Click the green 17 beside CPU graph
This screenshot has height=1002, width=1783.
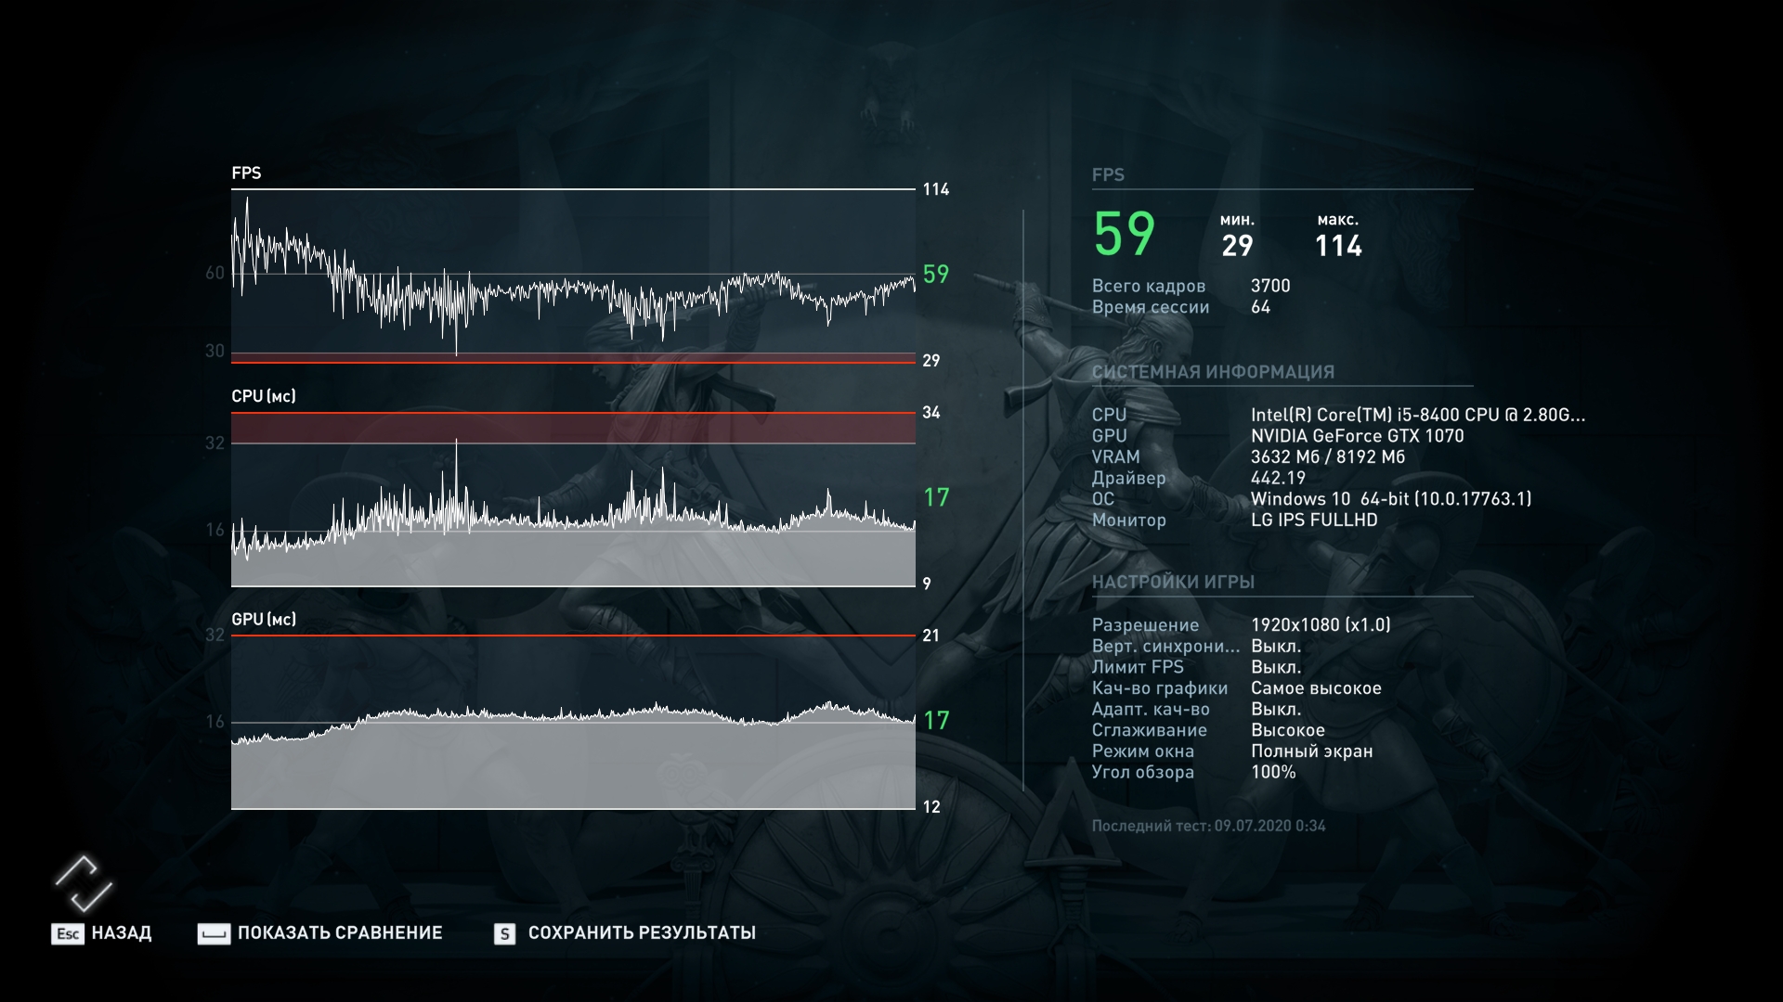(x=936, y=497)
